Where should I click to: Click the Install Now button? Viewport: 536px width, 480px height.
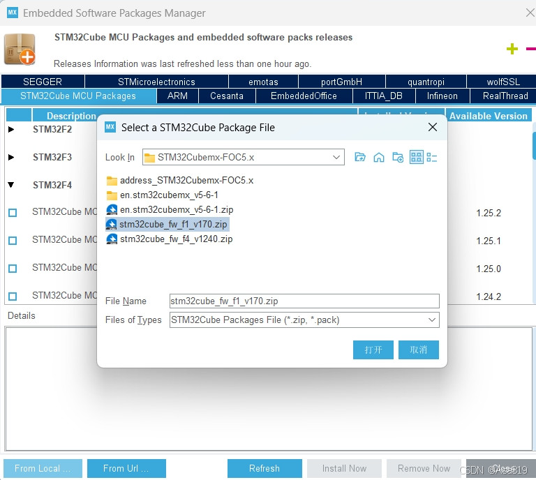344,468
